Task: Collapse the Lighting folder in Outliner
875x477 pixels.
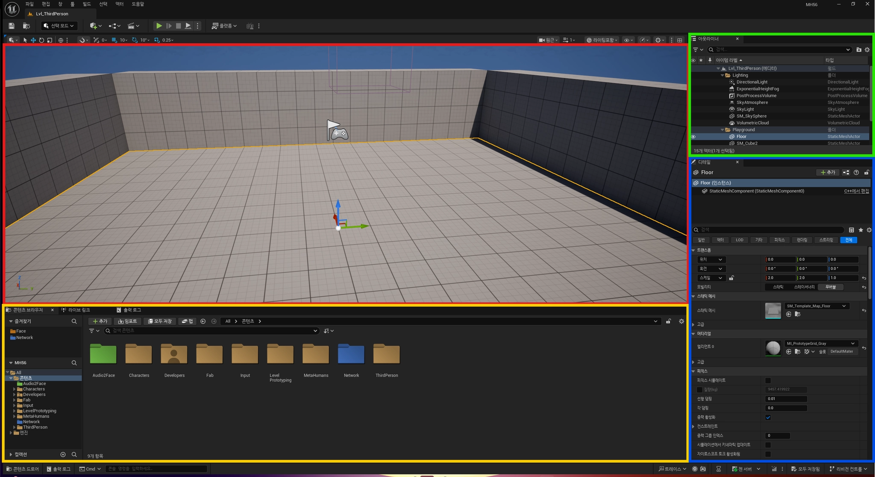Action: click(722, 75)
